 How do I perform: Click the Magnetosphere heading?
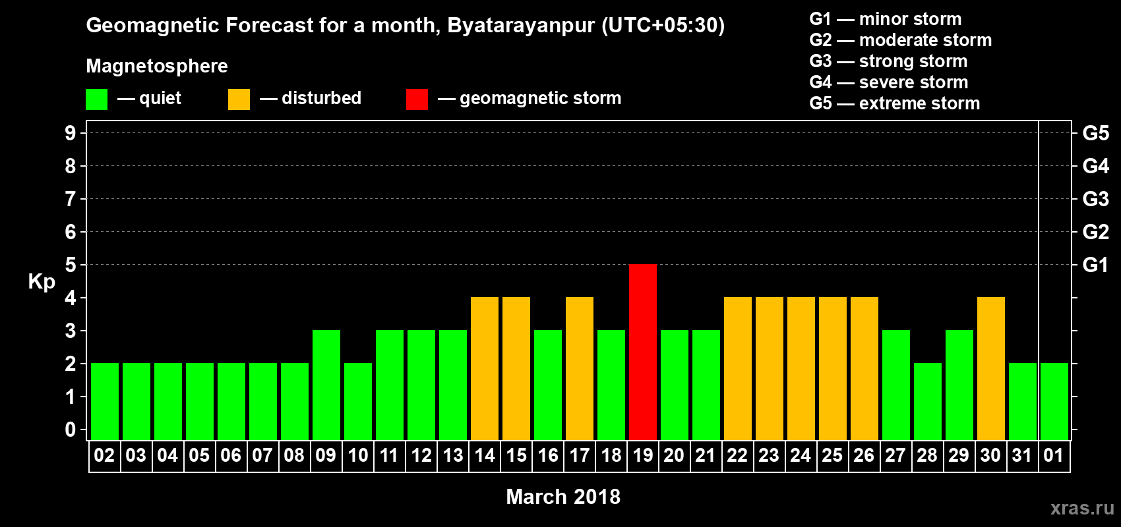click(x=157, y=67)
